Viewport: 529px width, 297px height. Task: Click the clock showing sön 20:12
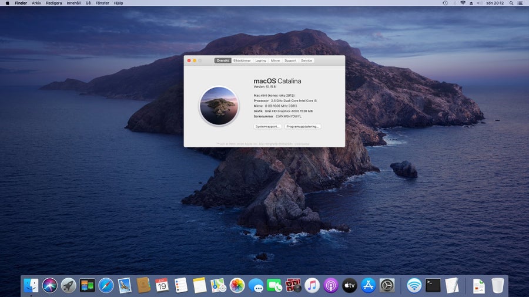495,3
